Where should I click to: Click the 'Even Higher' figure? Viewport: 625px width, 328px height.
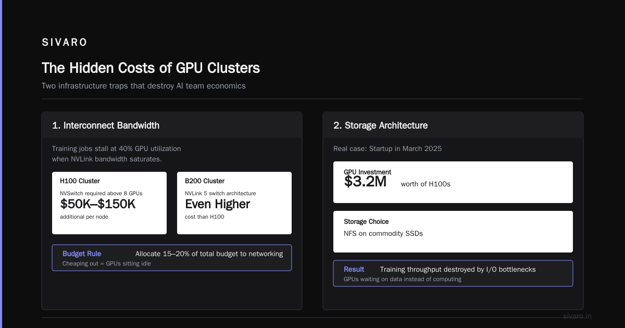coord(218,204)
